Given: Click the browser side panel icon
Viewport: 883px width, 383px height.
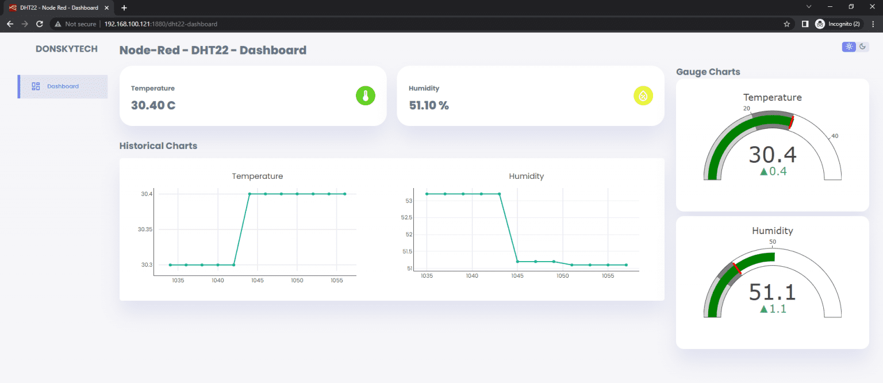Looking at the screenshot, I should tap(805, 24).
